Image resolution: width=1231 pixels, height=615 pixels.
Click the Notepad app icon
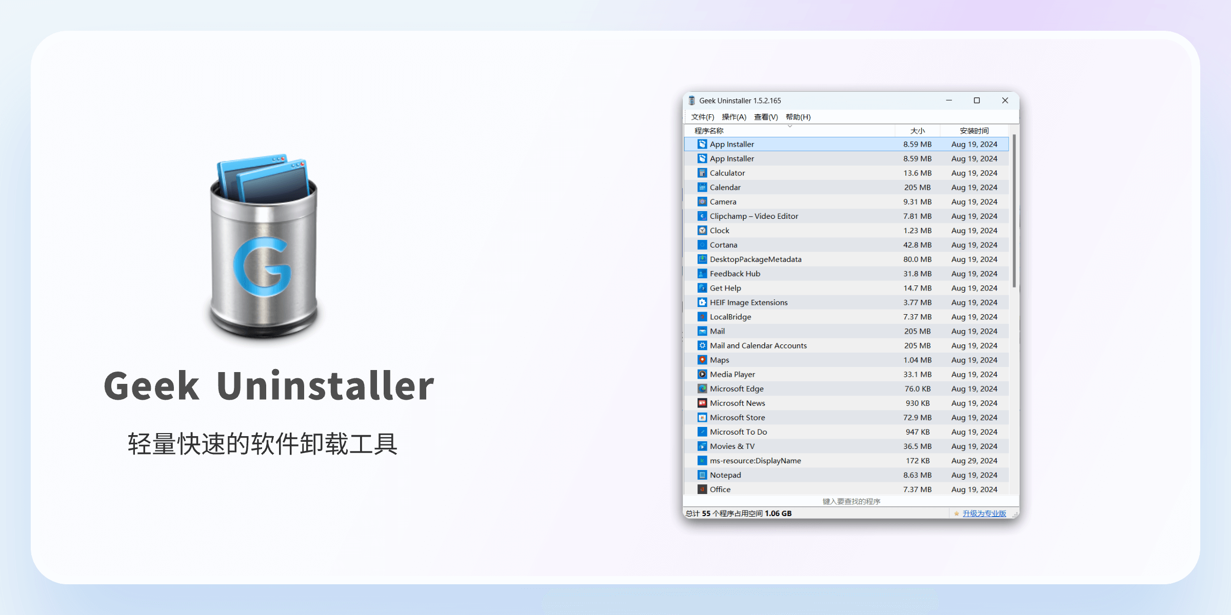[702, 475]
